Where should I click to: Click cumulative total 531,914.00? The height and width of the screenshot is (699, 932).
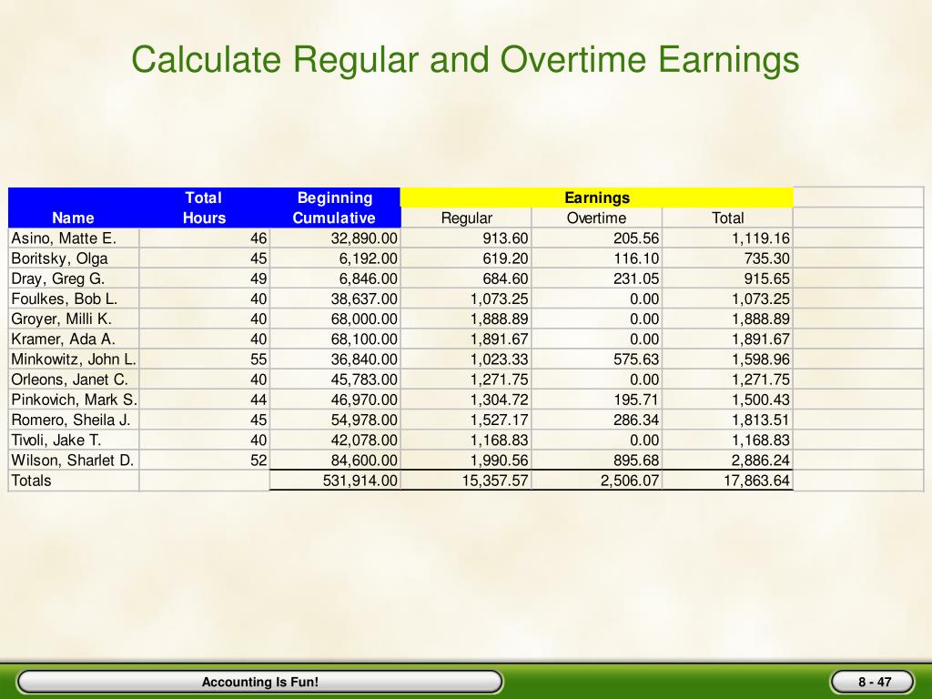[360, 481]
